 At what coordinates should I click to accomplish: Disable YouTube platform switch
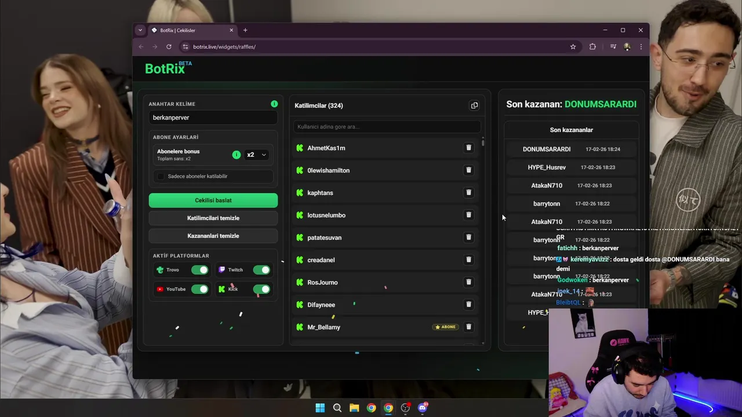coord(200,289)
